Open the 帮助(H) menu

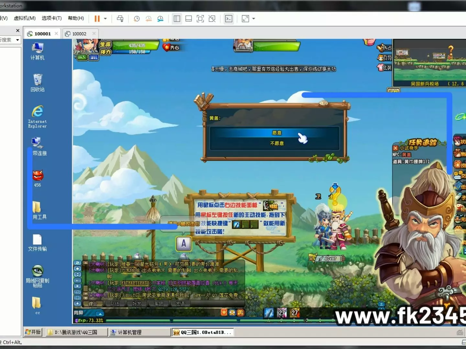click(x=76, y=18)
